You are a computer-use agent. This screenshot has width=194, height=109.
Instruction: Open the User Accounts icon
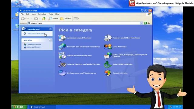tap(108, 47)
